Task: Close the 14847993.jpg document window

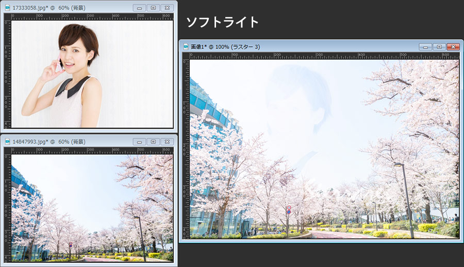Action: click(167, 141)
